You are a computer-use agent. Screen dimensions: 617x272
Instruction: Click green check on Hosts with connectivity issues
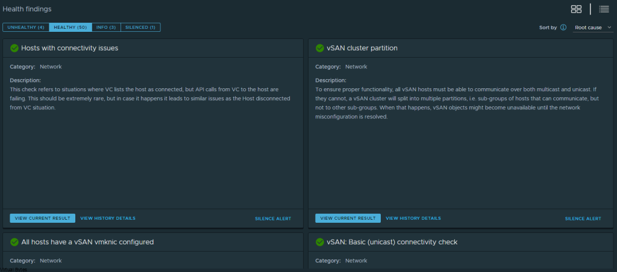[14, 48]
